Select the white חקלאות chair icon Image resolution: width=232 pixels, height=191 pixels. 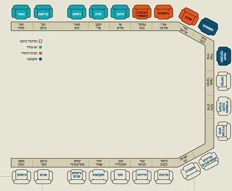click(98, 177)
